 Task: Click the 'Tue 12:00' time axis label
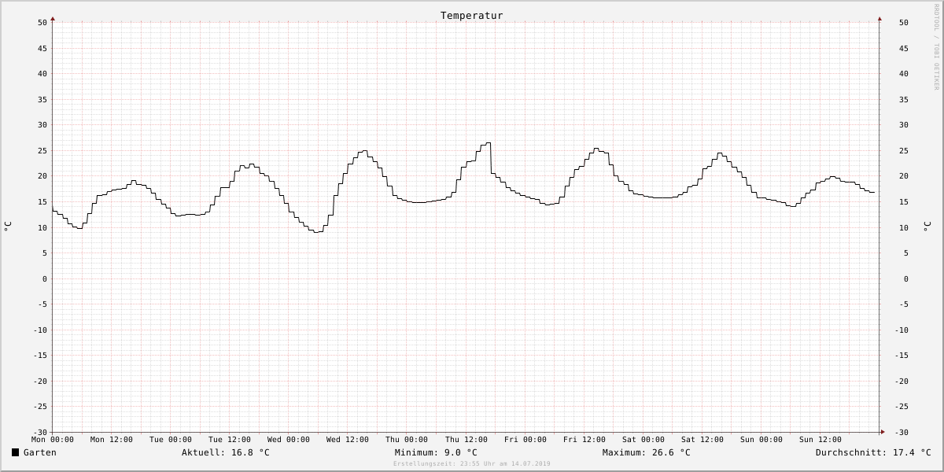[x=230, y=440]
